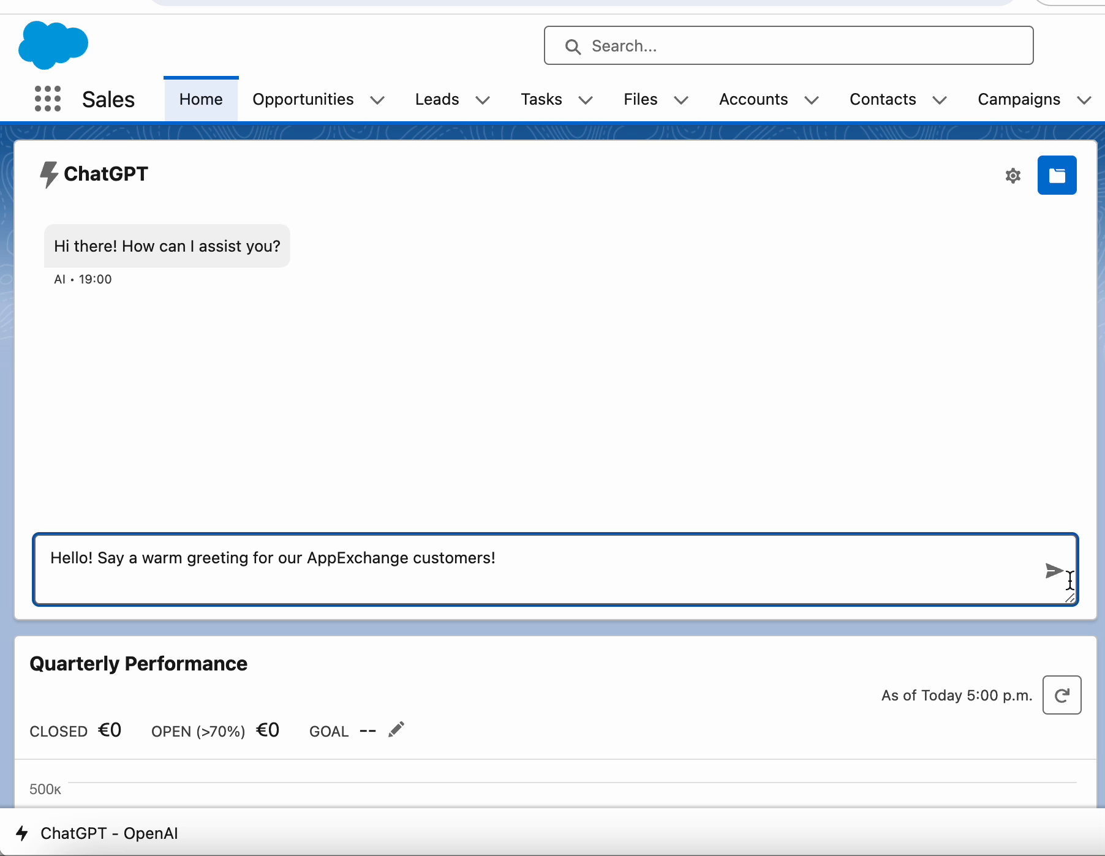Image resolution: width=1105 pixels, height=856 pixels.
Task: Open ChatGPT settings gear
Action: [1013, 176]
